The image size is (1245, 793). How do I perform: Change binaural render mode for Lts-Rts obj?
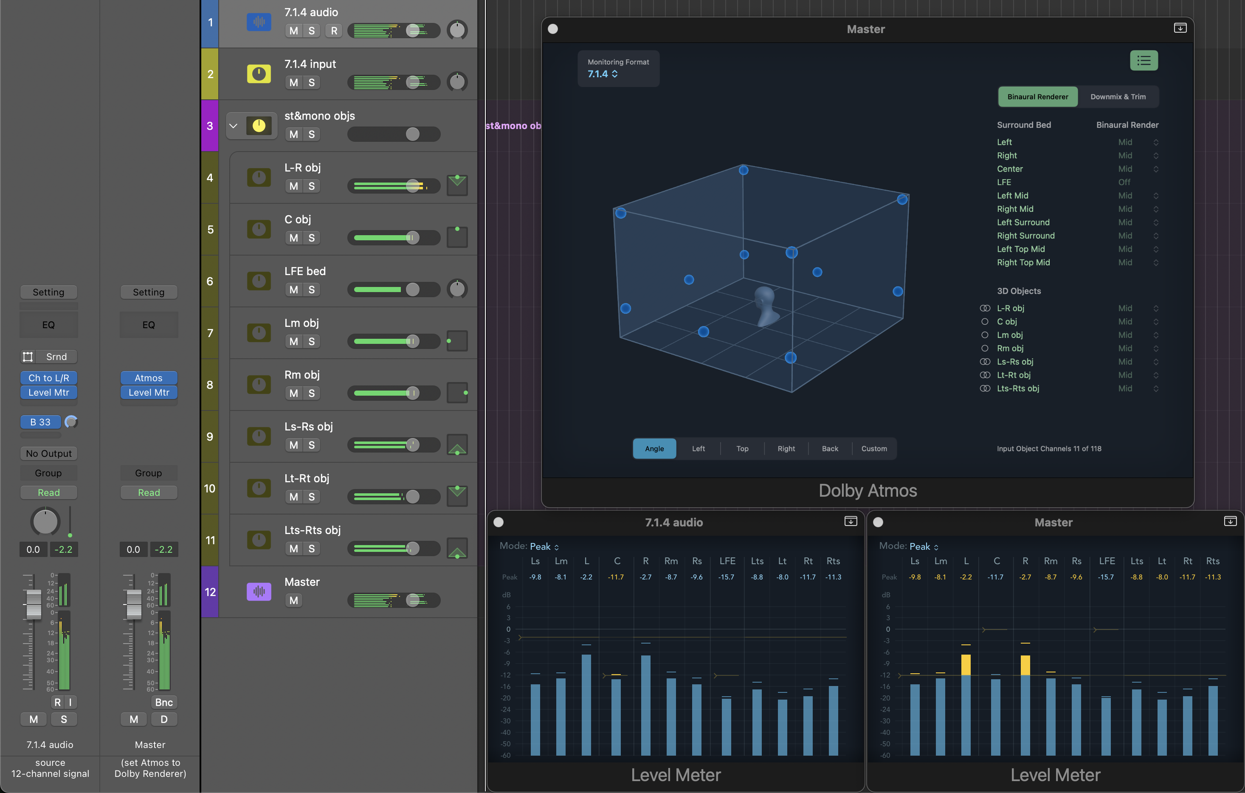click(x=1138, y=388)
